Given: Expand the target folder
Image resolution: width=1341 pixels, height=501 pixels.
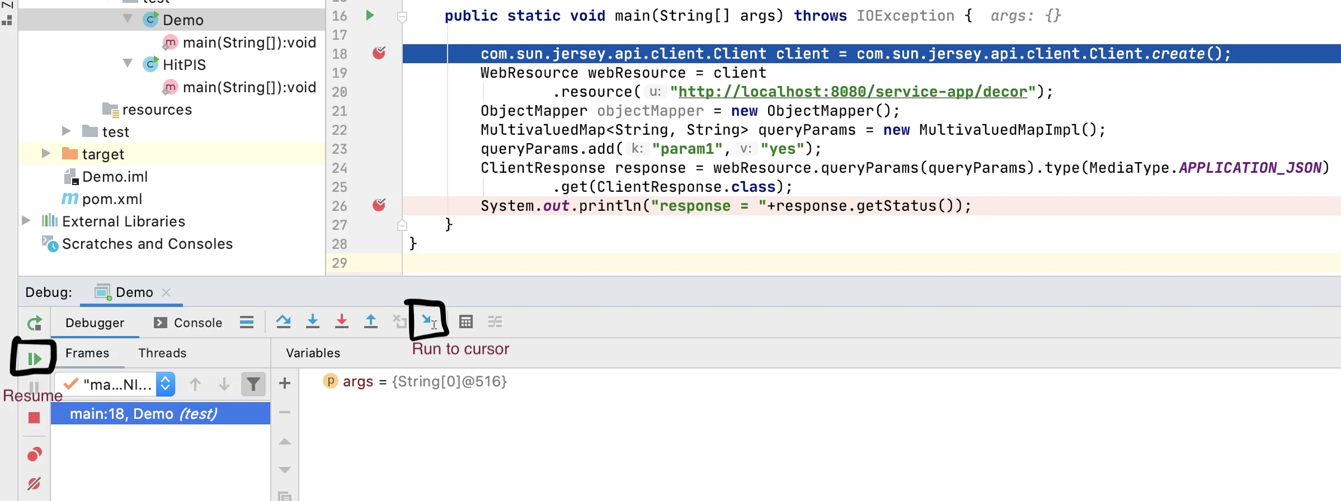Looking at the screenshot, I should [46, 153].
